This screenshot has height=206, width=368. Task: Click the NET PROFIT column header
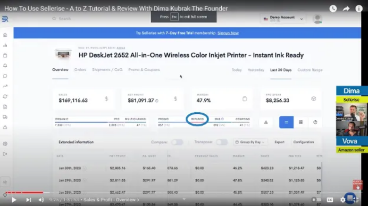117,156
